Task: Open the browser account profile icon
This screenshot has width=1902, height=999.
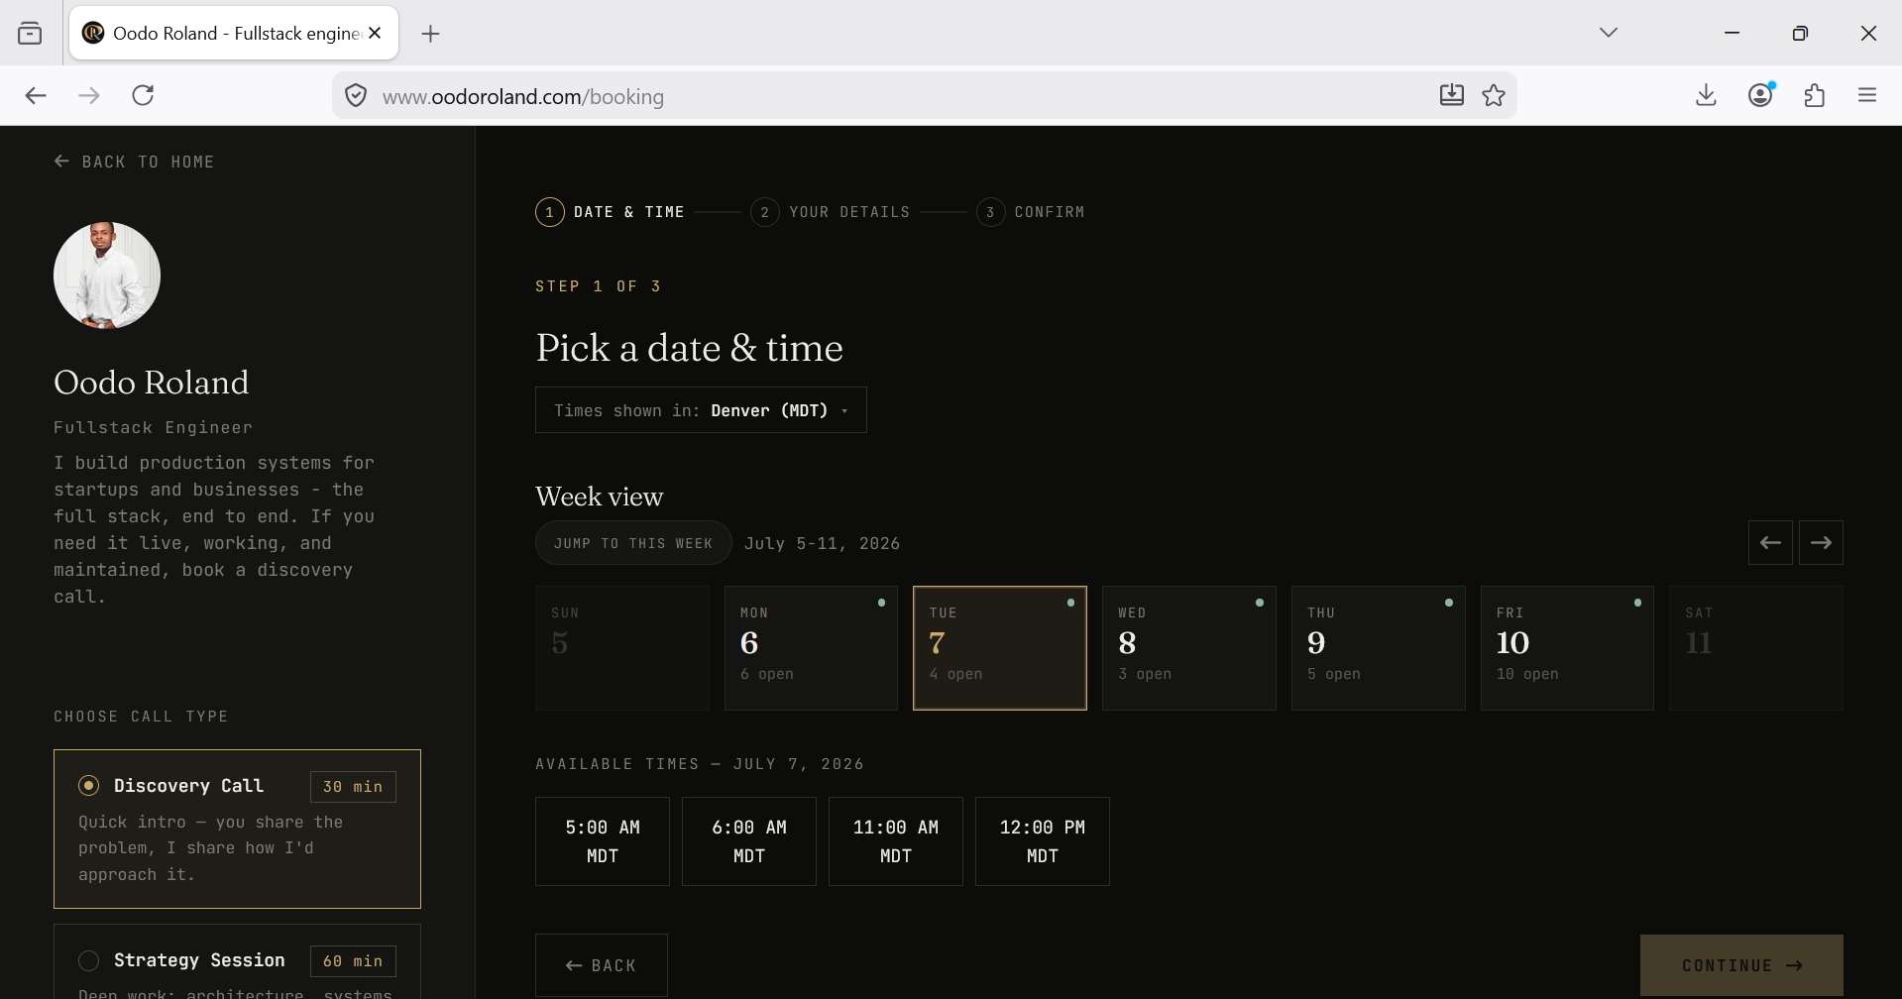Action: (x=1760, y=95)
